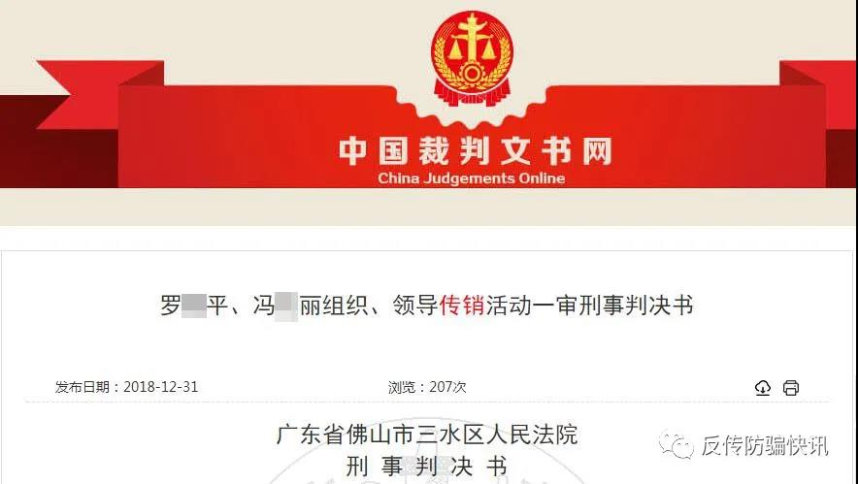
Task: Click the gray redaction block after 罗
Action: (x=194, y=306)
